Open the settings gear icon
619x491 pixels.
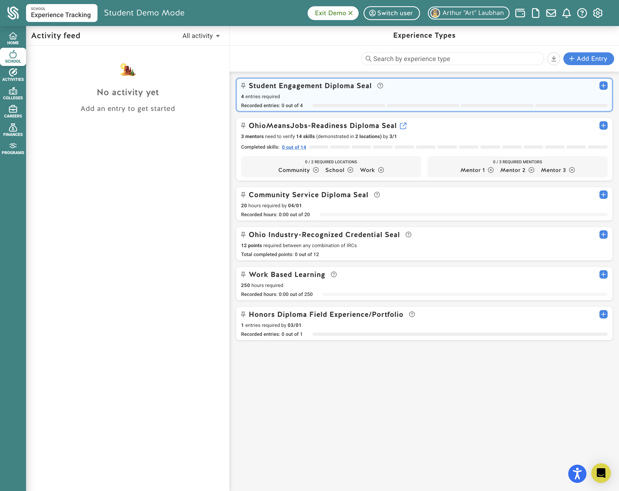(x=598, y=13)
